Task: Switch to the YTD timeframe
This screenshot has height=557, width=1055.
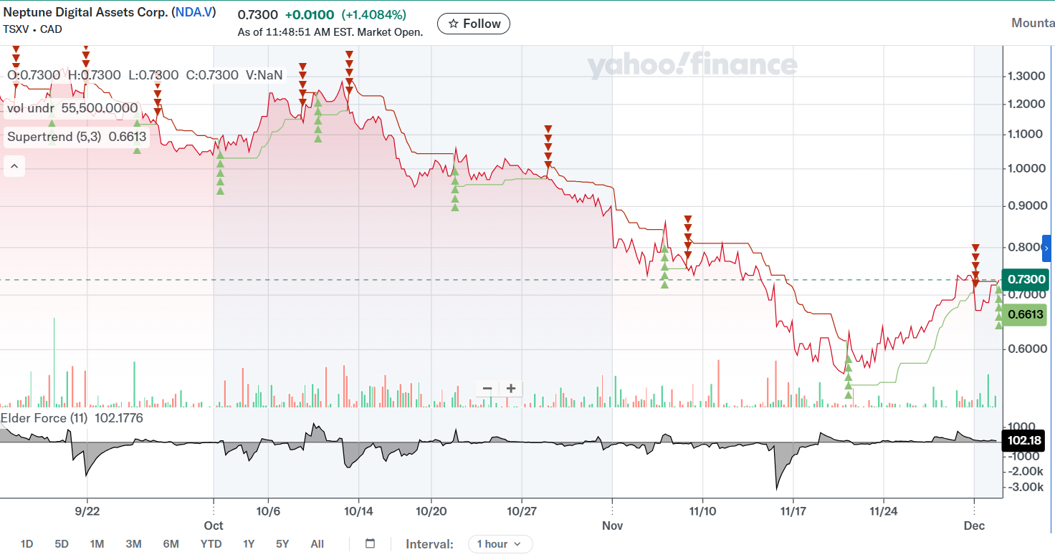Action: point(211,544)
